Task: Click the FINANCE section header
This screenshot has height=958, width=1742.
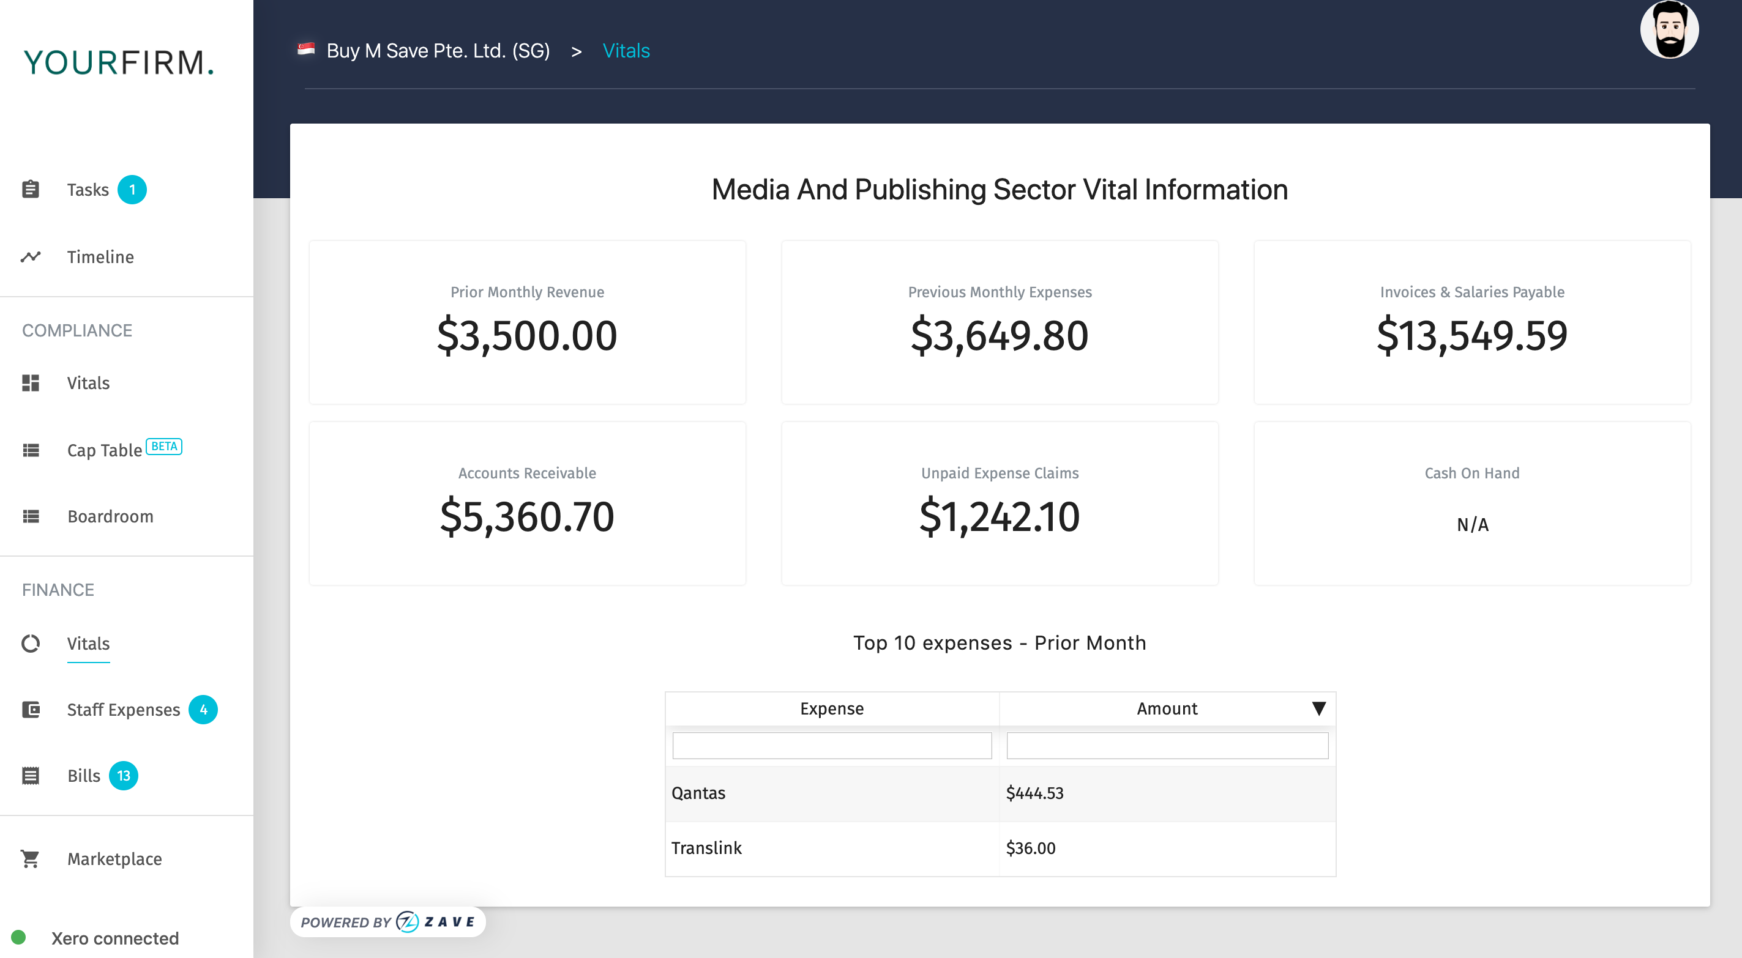Action: click(58, 590)
